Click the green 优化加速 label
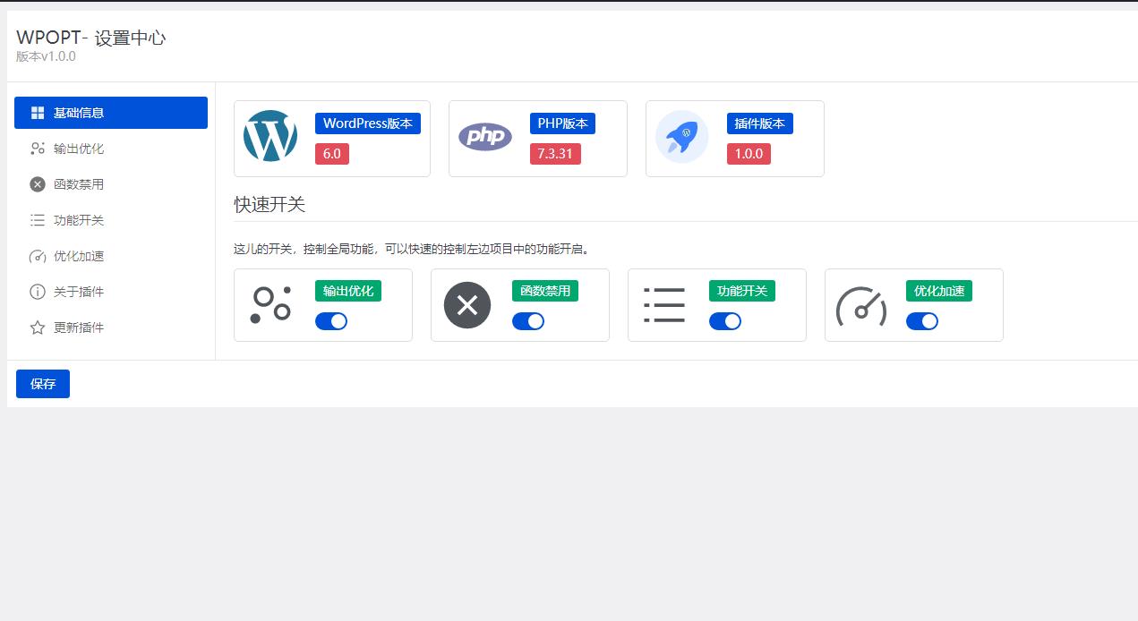 (939, 291)
